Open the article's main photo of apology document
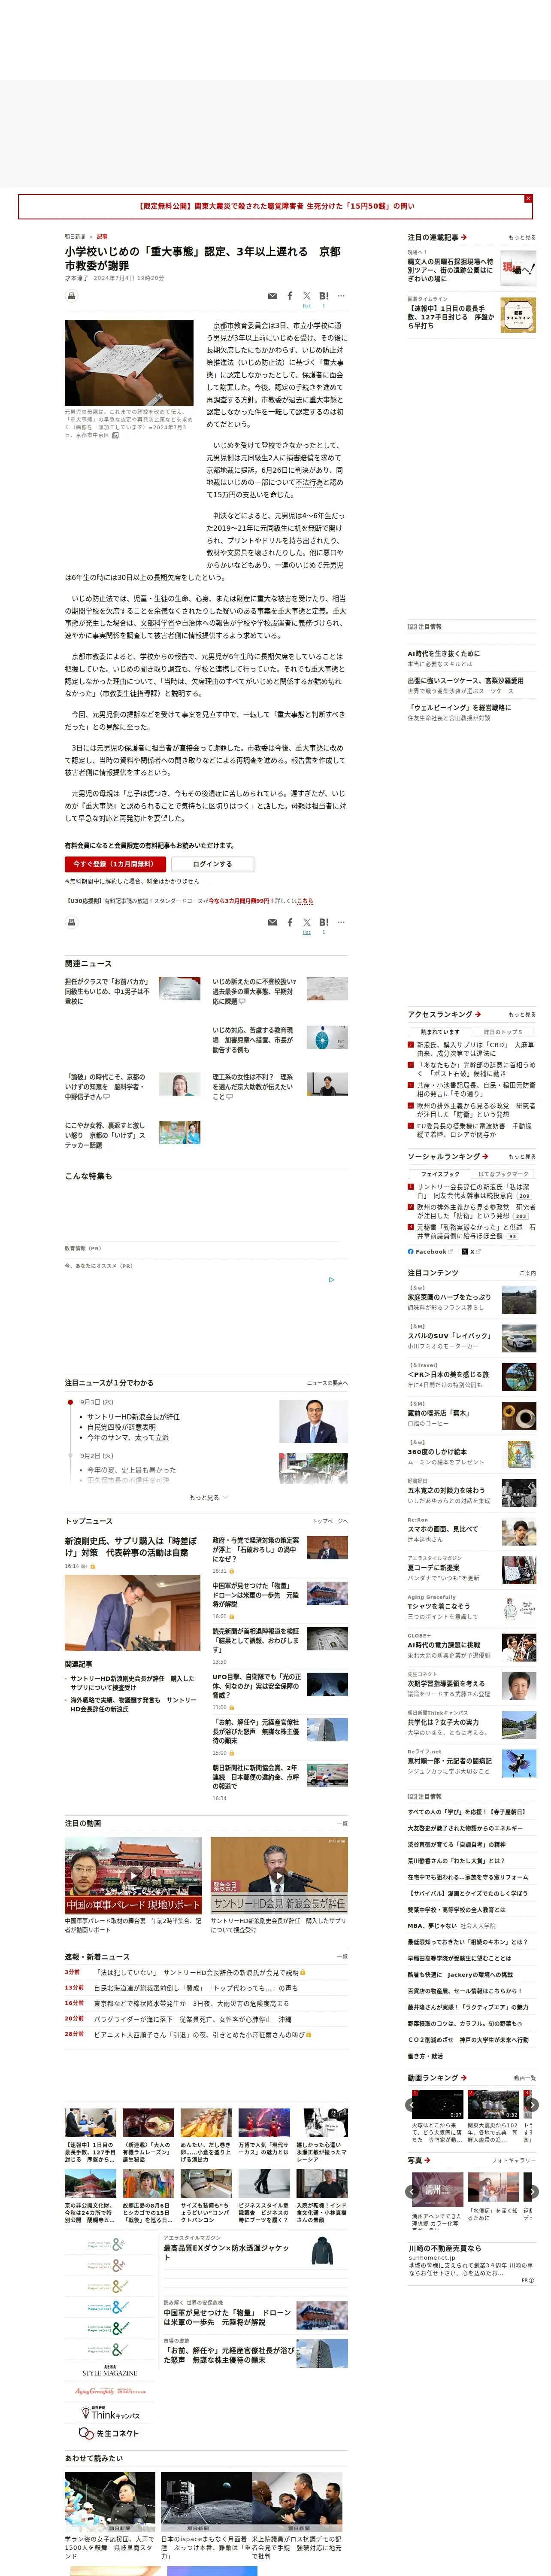This screenshot has height=2576, width=551. pyautogui.click(x=129, y=362)
